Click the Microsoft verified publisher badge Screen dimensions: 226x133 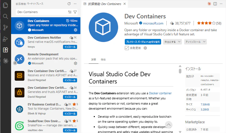[x=141, y=23]
